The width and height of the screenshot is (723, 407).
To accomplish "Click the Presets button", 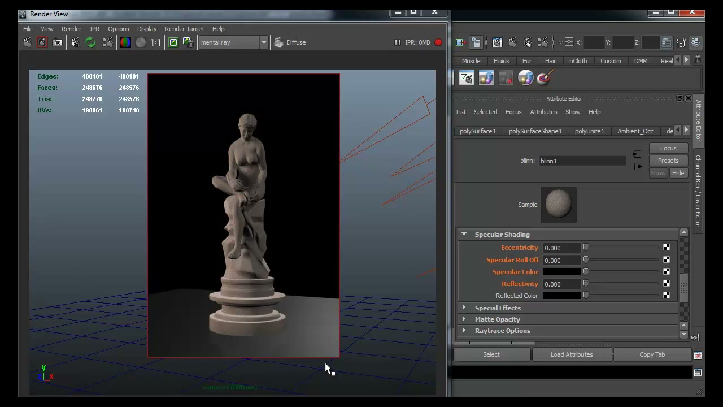I will click(668, 161).
